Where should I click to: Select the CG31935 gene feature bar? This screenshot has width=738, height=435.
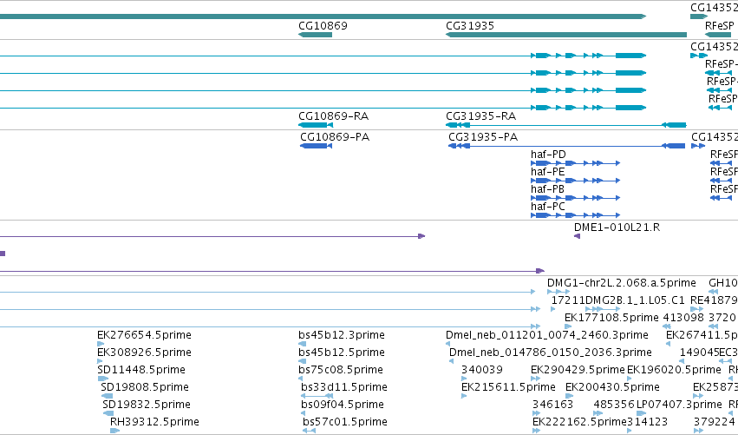pyautogui.click(x=566, y=35)
